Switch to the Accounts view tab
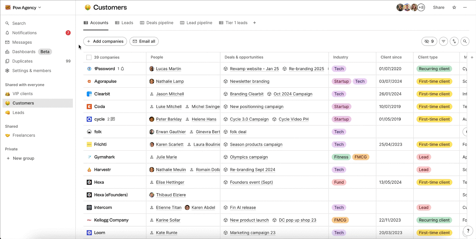The width and height of the screenshot is (476, 239). [96, 23]
